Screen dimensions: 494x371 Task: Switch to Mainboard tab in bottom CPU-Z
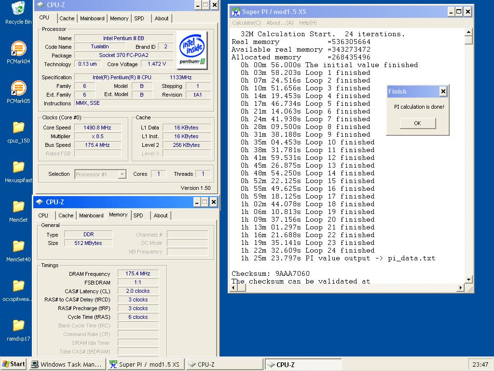(x=91, y=215)
